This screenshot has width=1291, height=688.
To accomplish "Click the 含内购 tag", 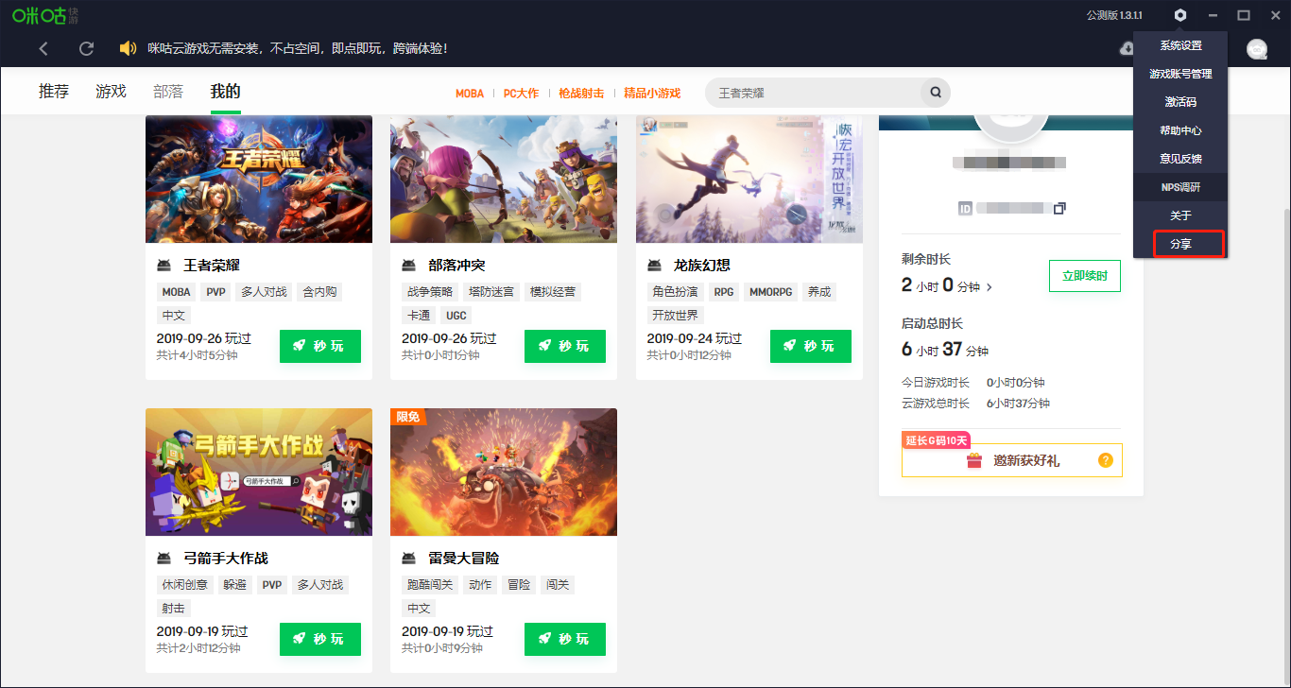I will pos(319,292).
